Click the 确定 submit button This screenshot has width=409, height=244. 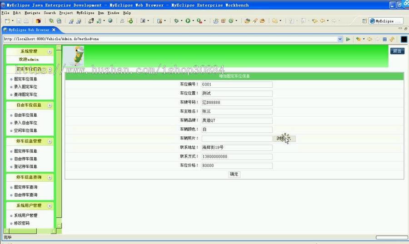pos(234,174)
